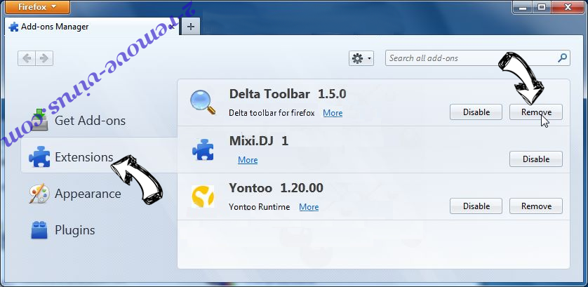Disable the Mixi.DJ extension
Screen dimensions: 588x287
pos(536,159)
